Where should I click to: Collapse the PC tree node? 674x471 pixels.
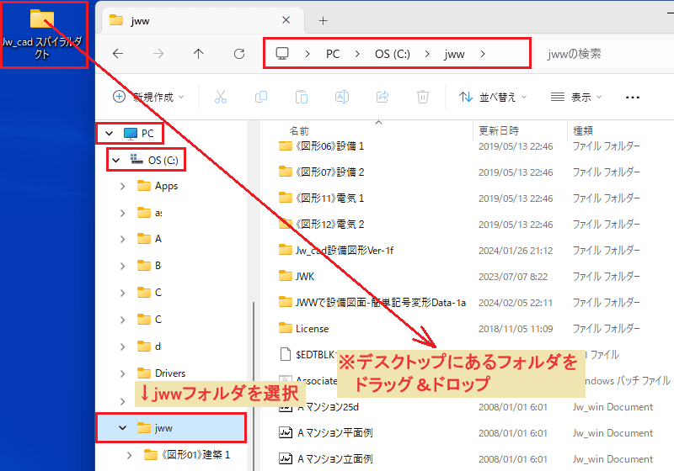110,134
